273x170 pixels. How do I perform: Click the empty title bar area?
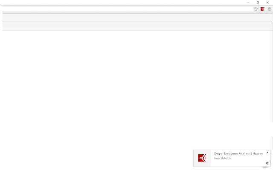click(122, 3)
